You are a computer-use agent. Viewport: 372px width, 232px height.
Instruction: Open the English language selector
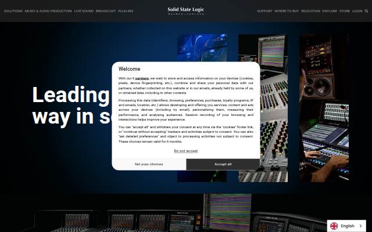click(x=346, y=226)
